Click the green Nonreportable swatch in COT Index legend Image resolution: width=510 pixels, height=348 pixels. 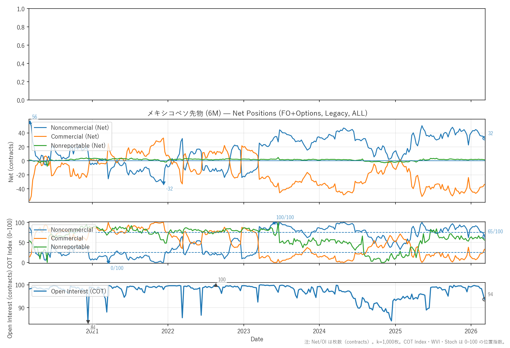40,247
